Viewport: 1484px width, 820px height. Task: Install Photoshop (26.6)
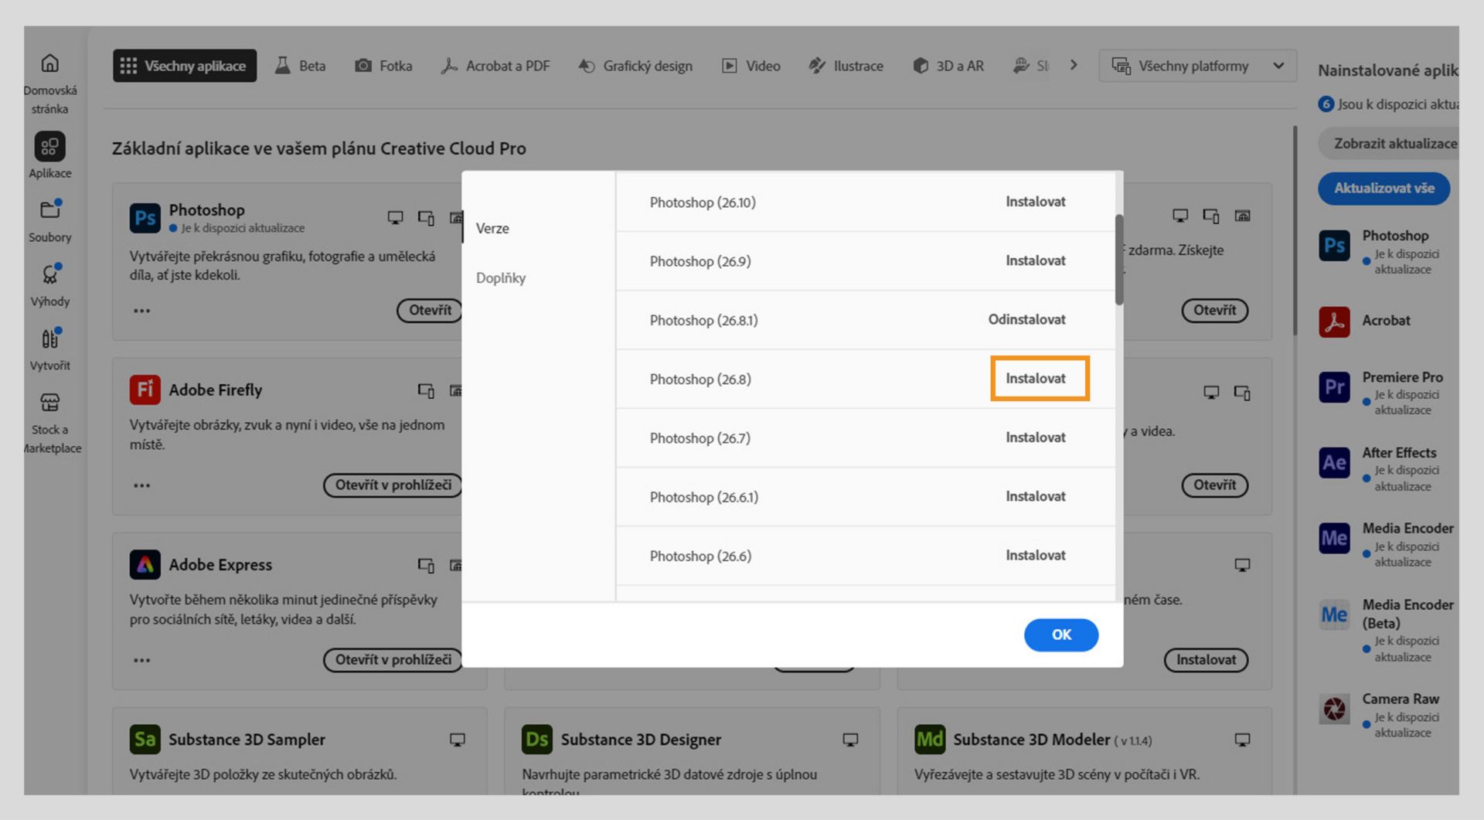[1035, 556]
